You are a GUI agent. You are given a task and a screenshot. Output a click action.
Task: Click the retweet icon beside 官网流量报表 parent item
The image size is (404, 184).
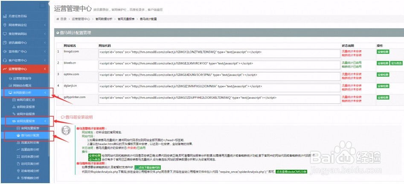[x=14, y=121]
